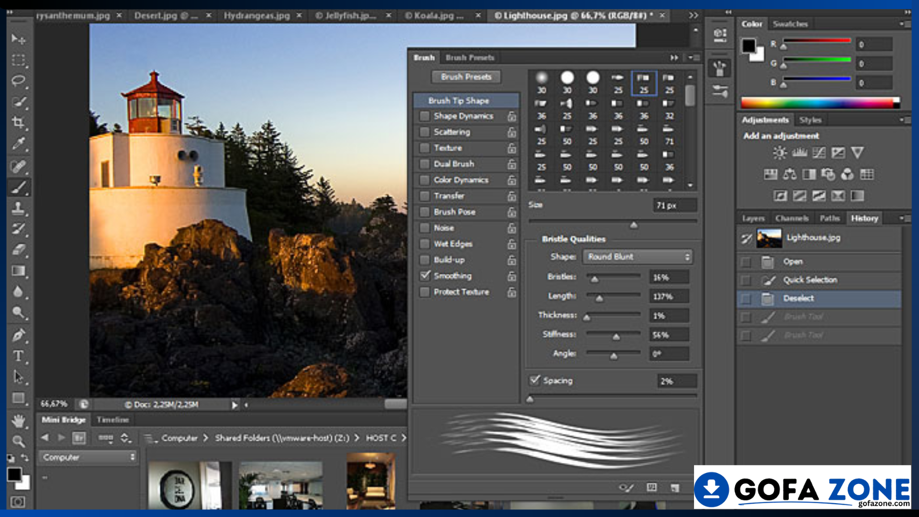
Task: Select the Path Selection tool
Action: point(18,377)
